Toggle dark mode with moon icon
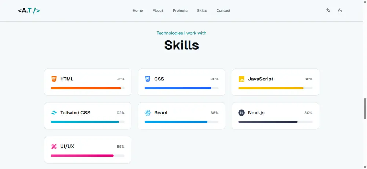This screenshot has width=367, height=169. pos(340,11)
